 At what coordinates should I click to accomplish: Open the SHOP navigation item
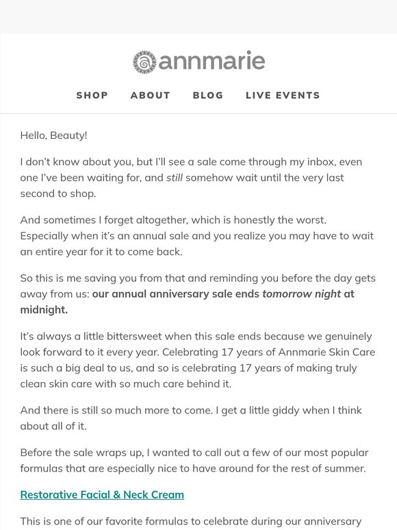pyautogui.click(x=92, y=95)
